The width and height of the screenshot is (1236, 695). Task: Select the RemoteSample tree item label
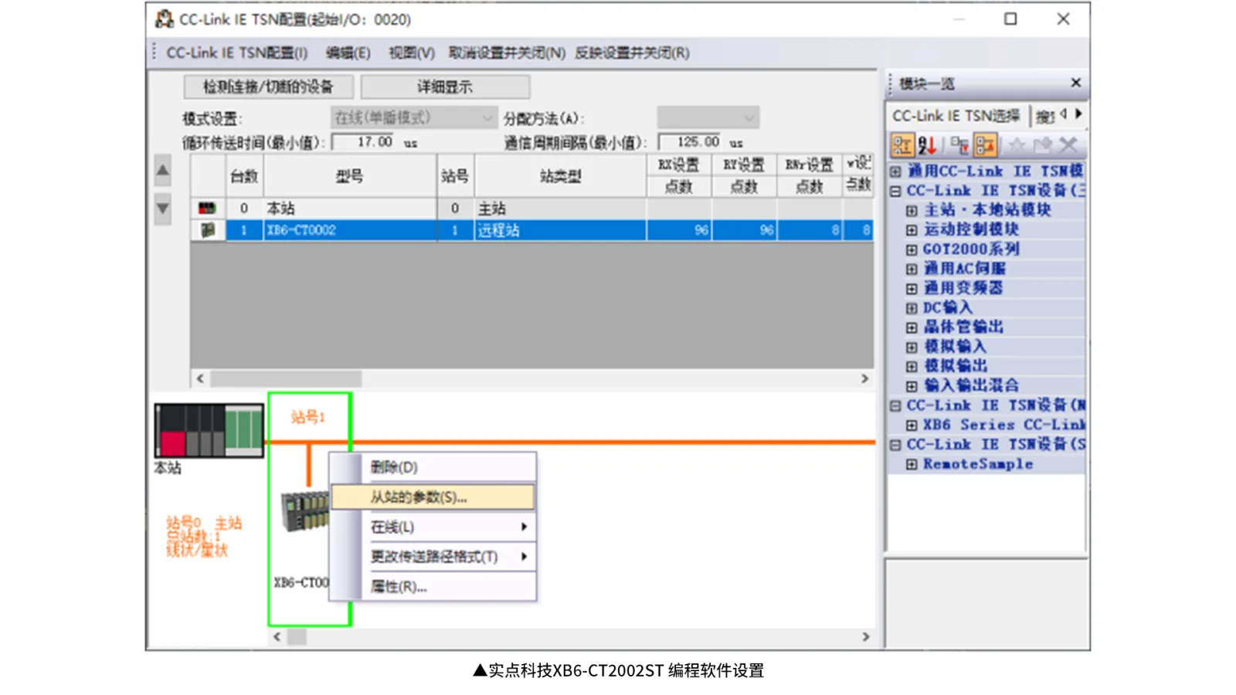click(978, 464)
